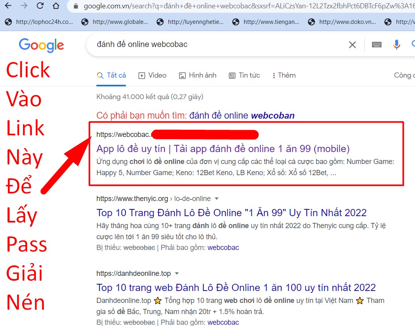The height and width of the screenshot is (326, 415).
Task: Expand the Thêm menu
Action: 284,75
